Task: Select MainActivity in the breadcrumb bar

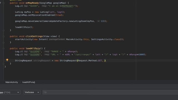Action: [x=12, y=82]
